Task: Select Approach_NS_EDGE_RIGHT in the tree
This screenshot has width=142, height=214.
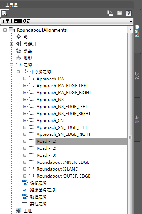Action: [x=64, y=114]
